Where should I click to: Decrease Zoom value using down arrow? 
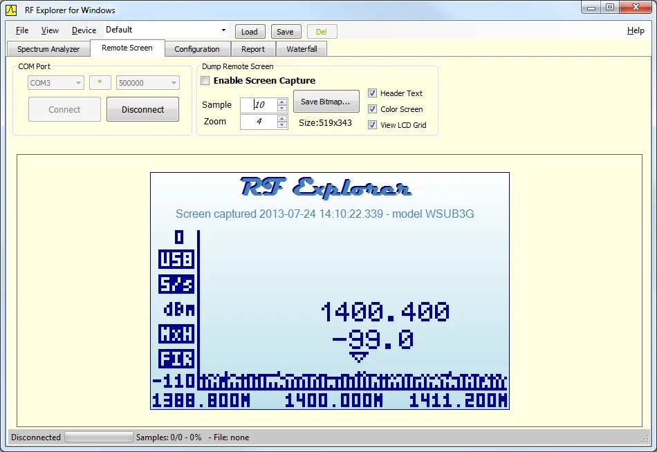(281, 124)
